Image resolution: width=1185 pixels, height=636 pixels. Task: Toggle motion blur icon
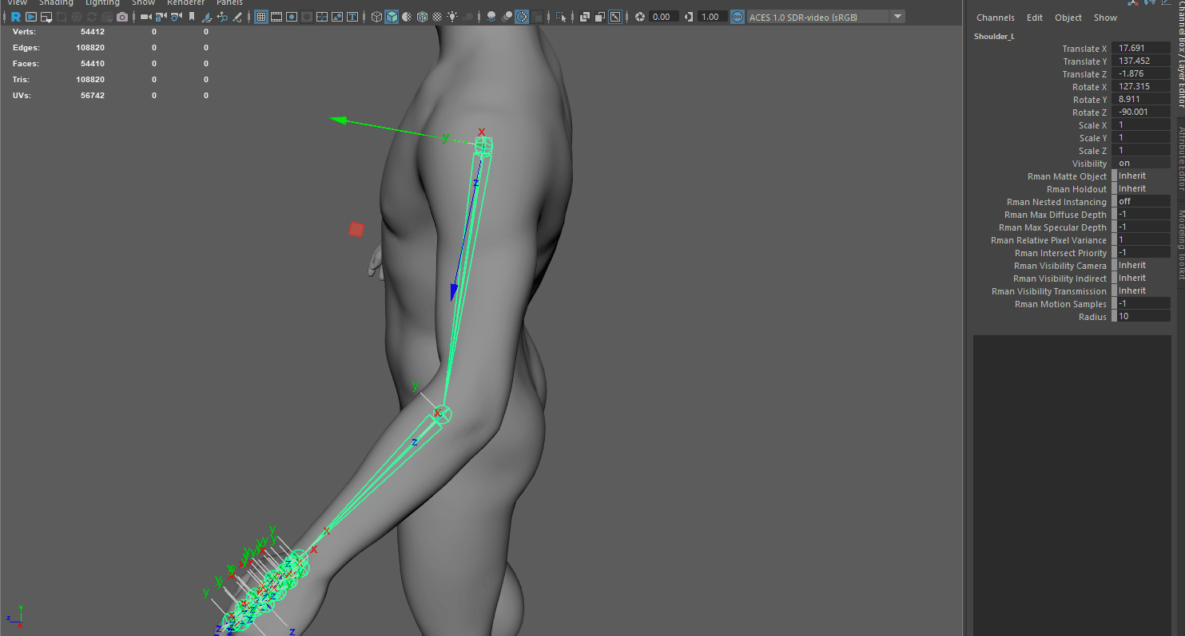point(507,17)
